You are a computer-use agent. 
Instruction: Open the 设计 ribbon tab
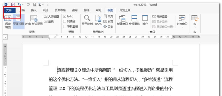click(x=46, y=10)
